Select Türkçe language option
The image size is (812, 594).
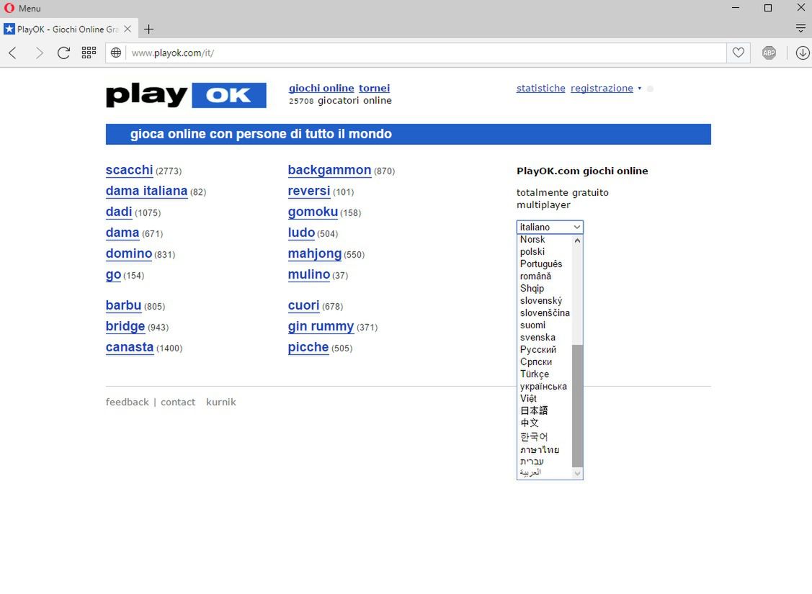pos(545,374)
